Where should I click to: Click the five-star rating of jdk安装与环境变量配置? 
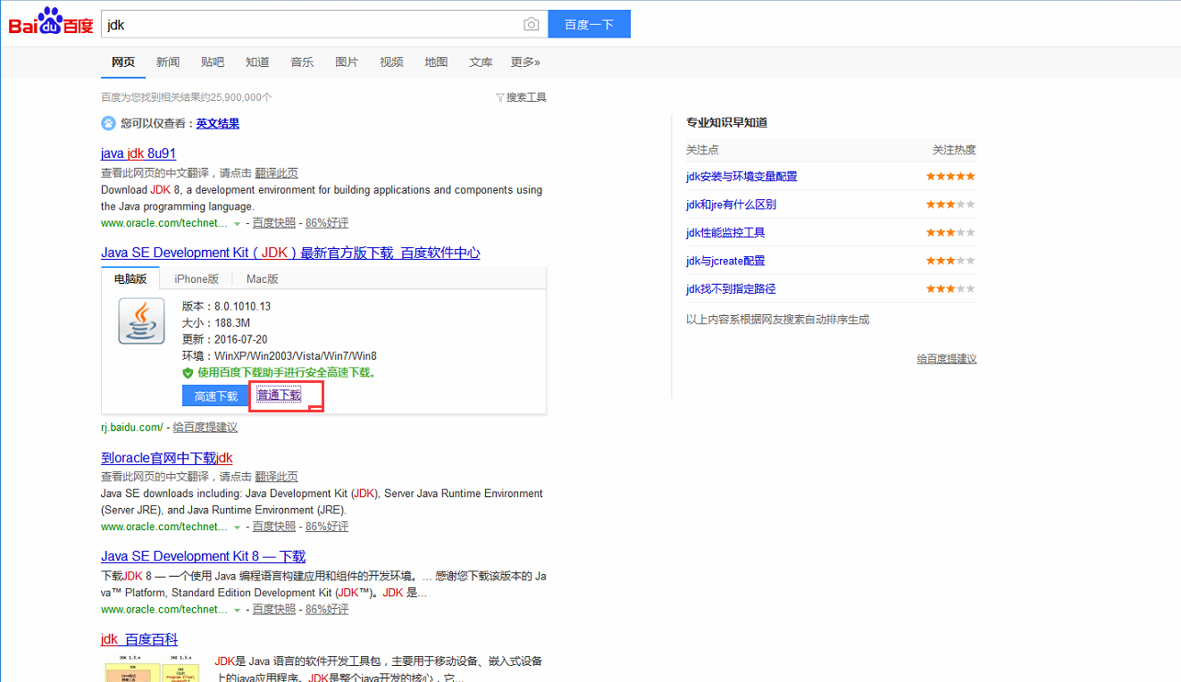pos(951,177)
